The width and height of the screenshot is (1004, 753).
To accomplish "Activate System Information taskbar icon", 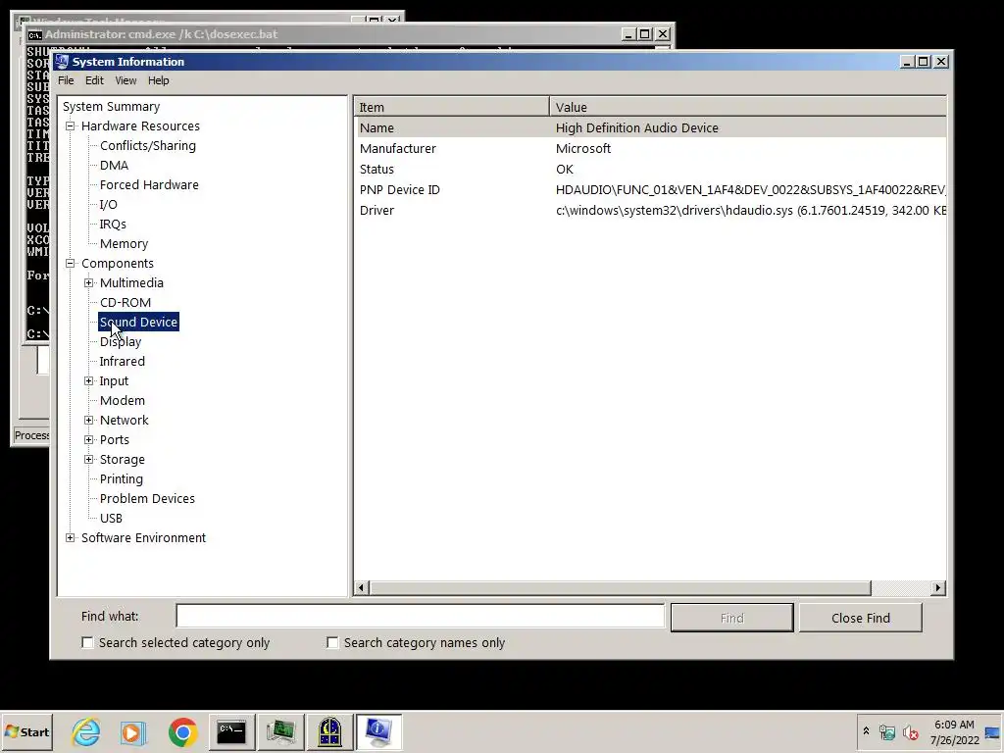I will point(377,731).
